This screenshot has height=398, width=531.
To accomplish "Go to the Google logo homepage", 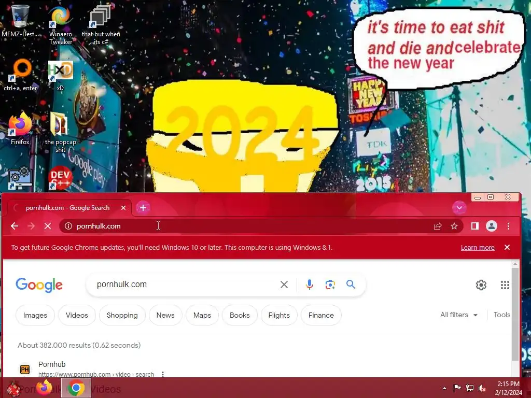I will [39, 285].
